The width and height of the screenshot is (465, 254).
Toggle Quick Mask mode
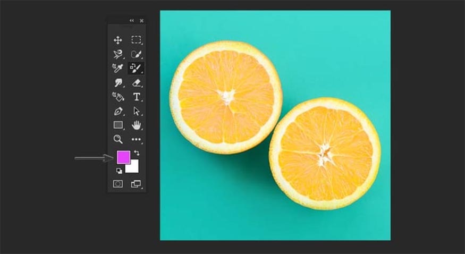118,184
